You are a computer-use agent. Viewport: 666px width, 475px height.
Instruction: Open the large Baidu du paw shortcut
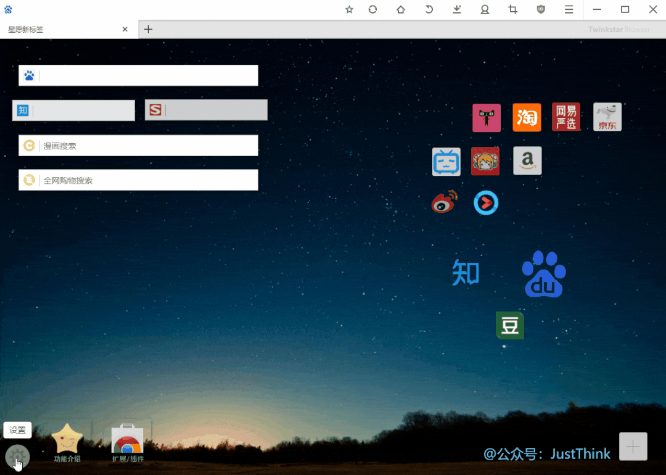(544, 274)
